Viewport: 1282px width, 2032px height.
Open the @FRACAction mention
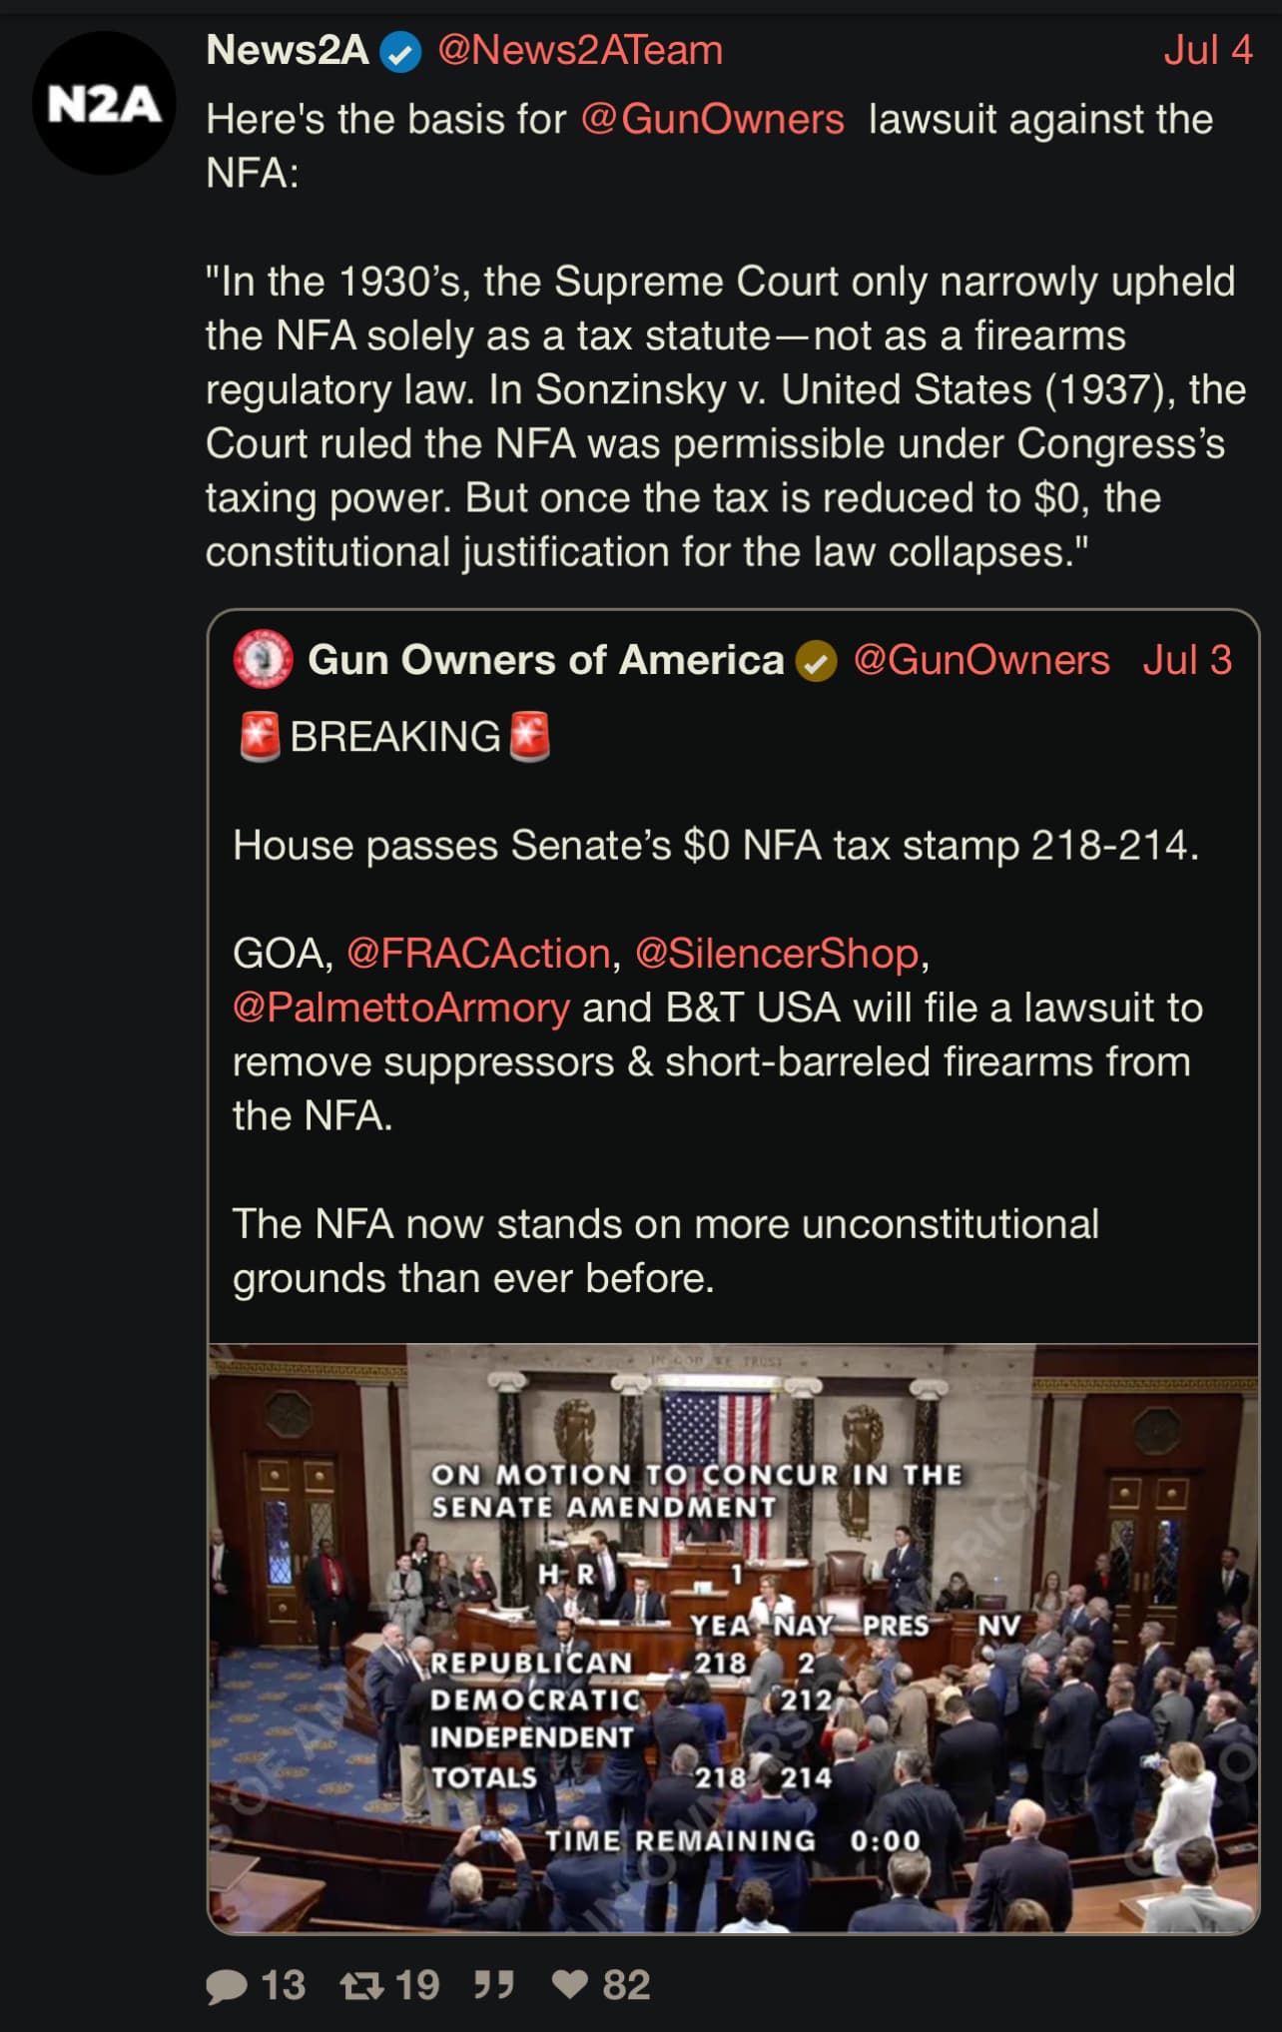478,954
